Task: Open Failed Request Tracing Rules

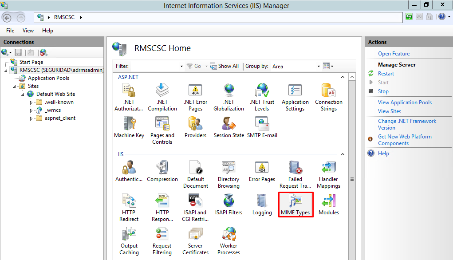Action: pos(295,174)
